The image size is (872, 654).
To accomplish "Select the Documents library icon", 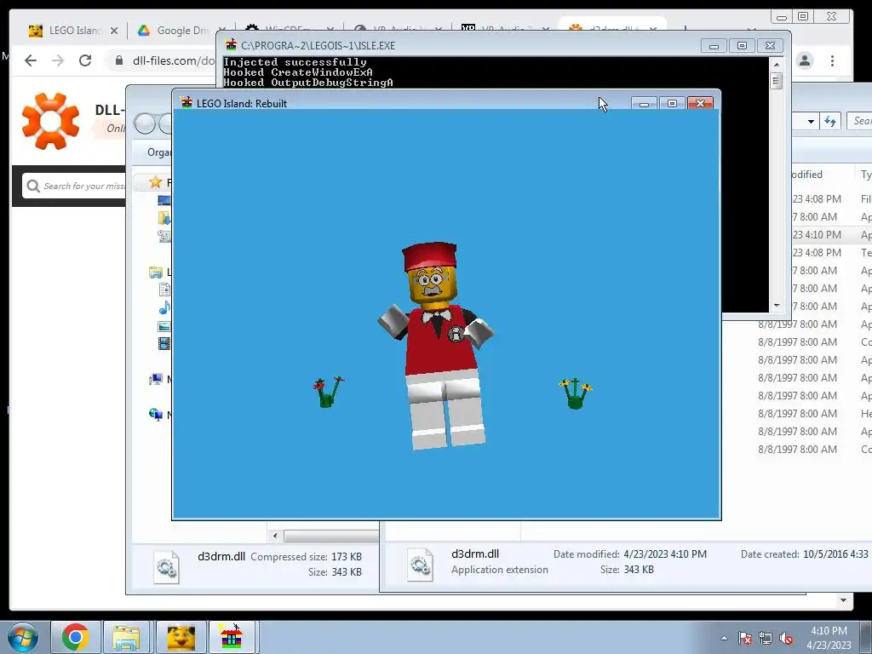I will pyautogui.click(x=164, y=290).
